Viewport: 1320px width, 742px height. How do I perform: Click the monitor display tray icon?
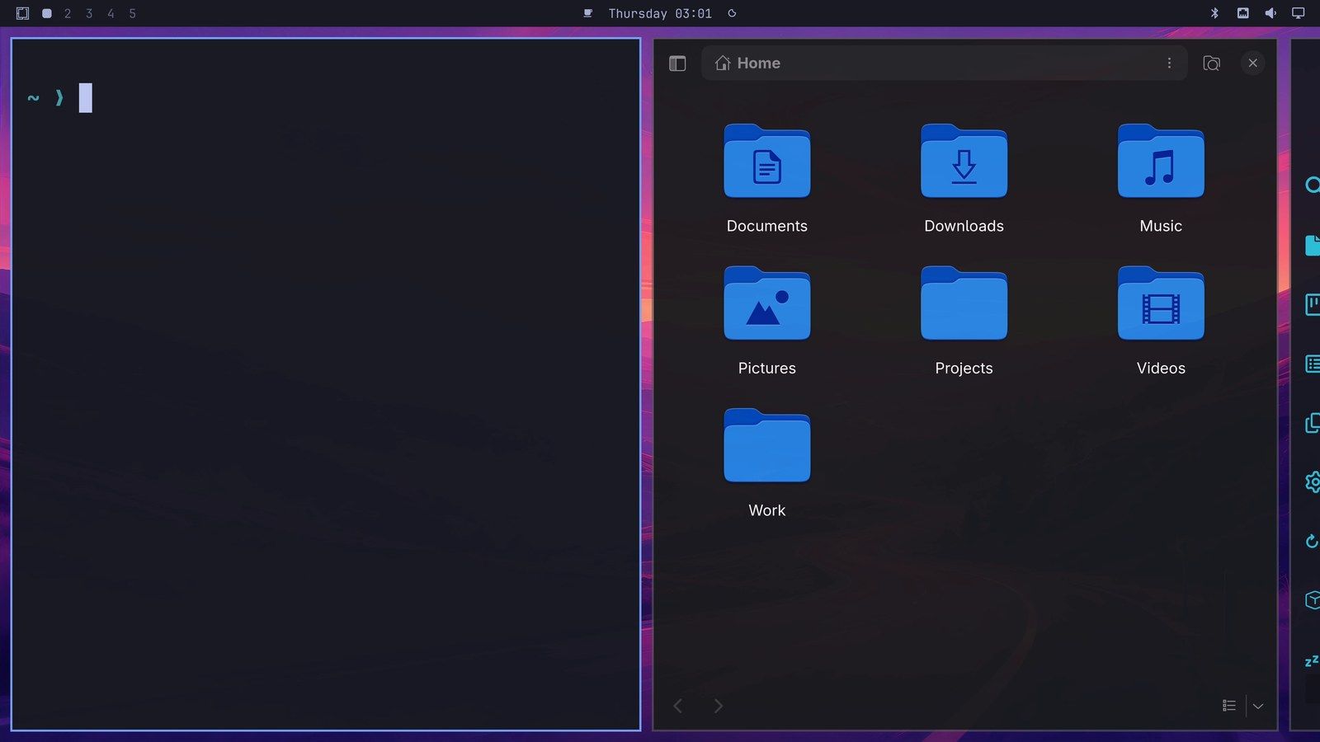pos(1298,13)
